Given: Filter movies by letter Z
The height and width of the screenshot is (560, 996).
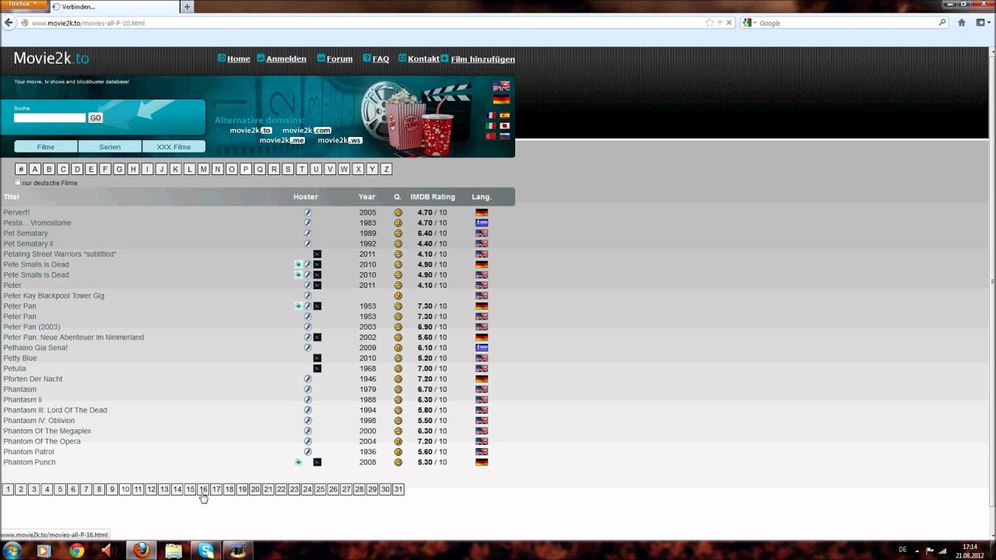Looking at the screenshot, I should point(386,170).
